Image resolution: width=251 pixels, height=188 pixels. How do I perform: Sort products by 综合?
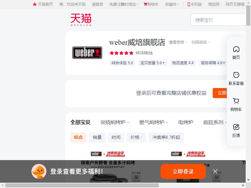(78, 137)
